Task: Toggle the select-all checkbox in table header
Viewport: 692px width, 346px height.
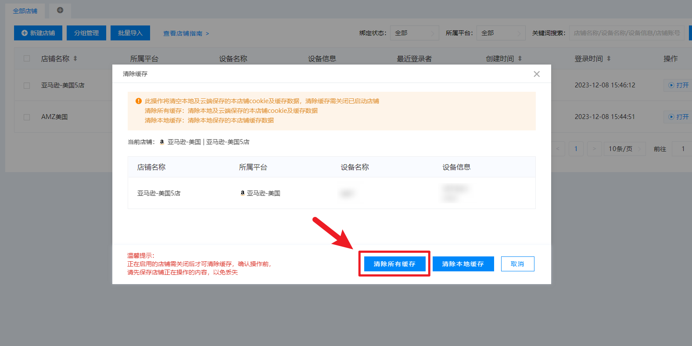Action: (27, 58)
